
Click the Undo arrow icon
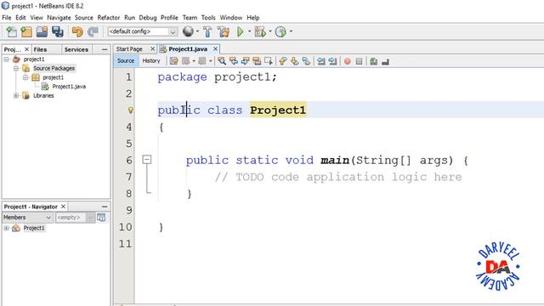click(77, 31)
